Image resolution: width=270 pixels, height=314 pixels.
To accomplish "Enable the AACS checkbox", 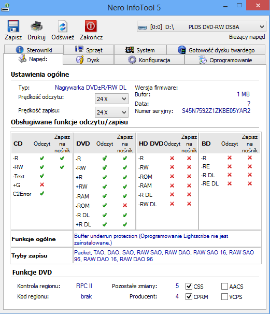I will pyautogui.click(x=224, y=286).
